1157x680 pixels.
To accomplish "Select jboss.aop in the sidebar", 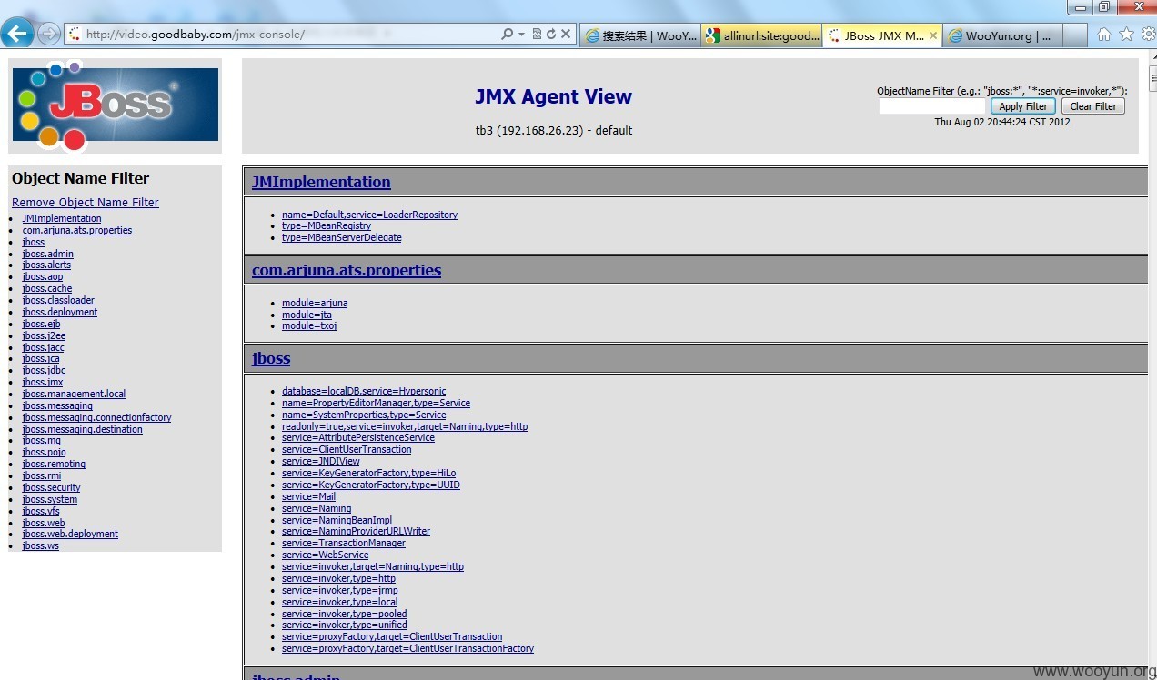I will 43,276.
